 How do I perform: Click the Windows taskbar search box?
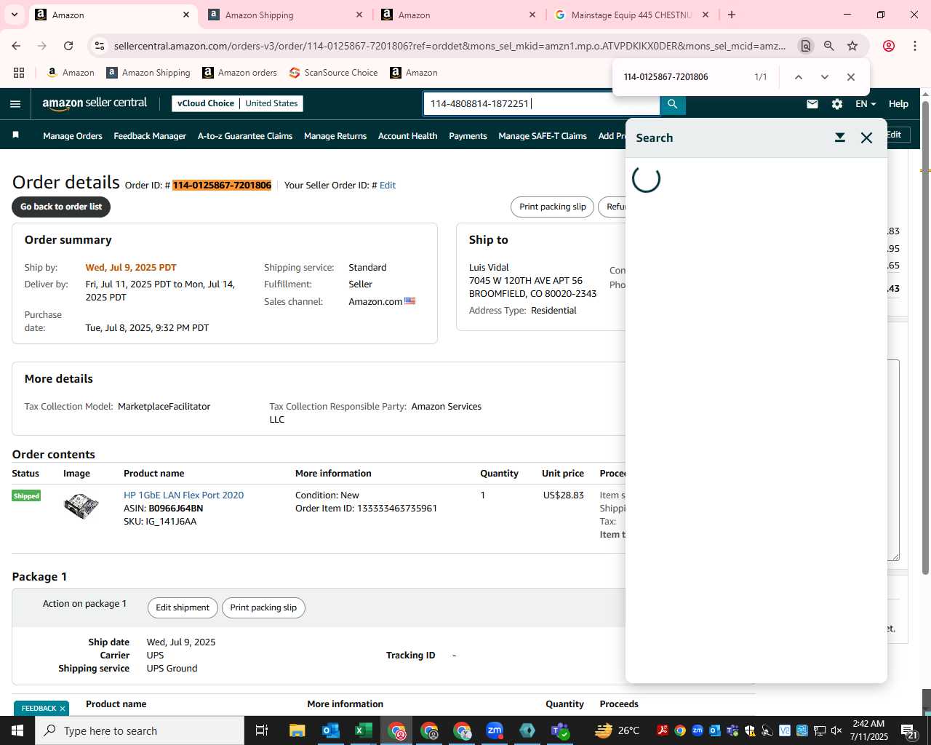pos(140,730)
